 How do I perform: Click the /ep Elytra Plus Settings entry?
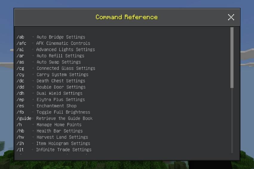point(51,100)
